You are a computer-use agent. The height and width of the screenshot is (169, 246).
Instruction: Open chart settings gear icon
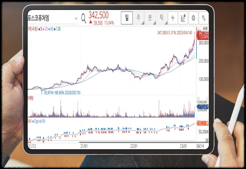[x=193, y=18]
